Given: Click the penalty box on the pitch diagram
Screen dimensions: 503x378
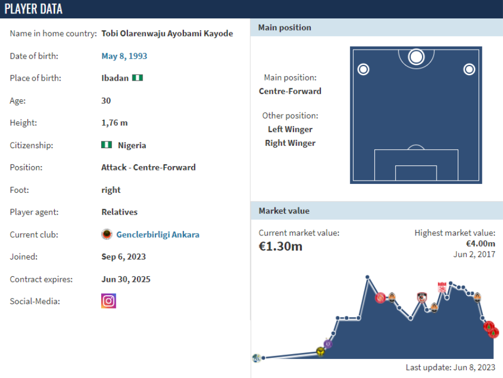Looking at the screenshot, I should click(x=416, y=165).
